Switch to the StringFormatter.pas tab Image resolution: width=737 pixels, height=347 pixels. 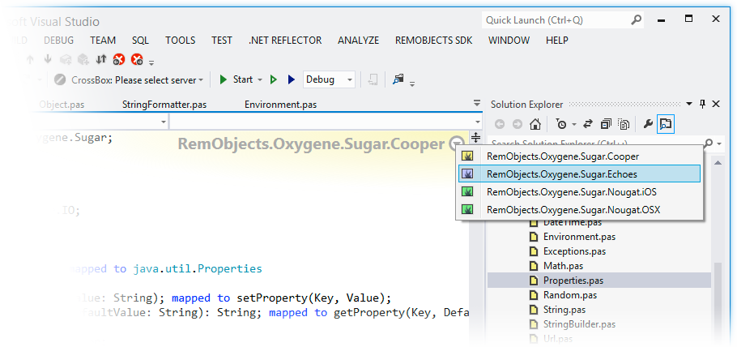pos(164,104)
